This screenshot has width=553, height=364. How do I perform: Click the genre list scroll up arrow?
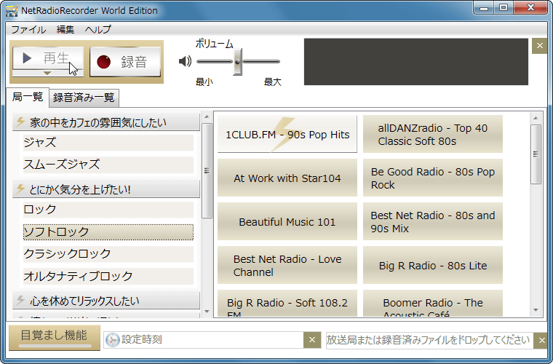[x=207, y=116]
